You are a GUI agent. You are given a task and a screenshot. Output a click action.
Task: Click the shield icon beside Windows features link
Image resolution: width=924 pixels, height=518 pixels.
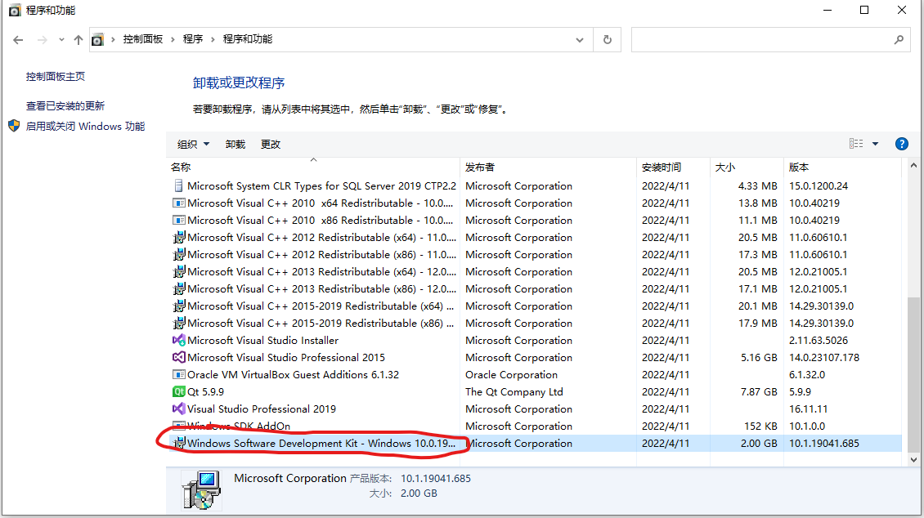tap(13, 126)
